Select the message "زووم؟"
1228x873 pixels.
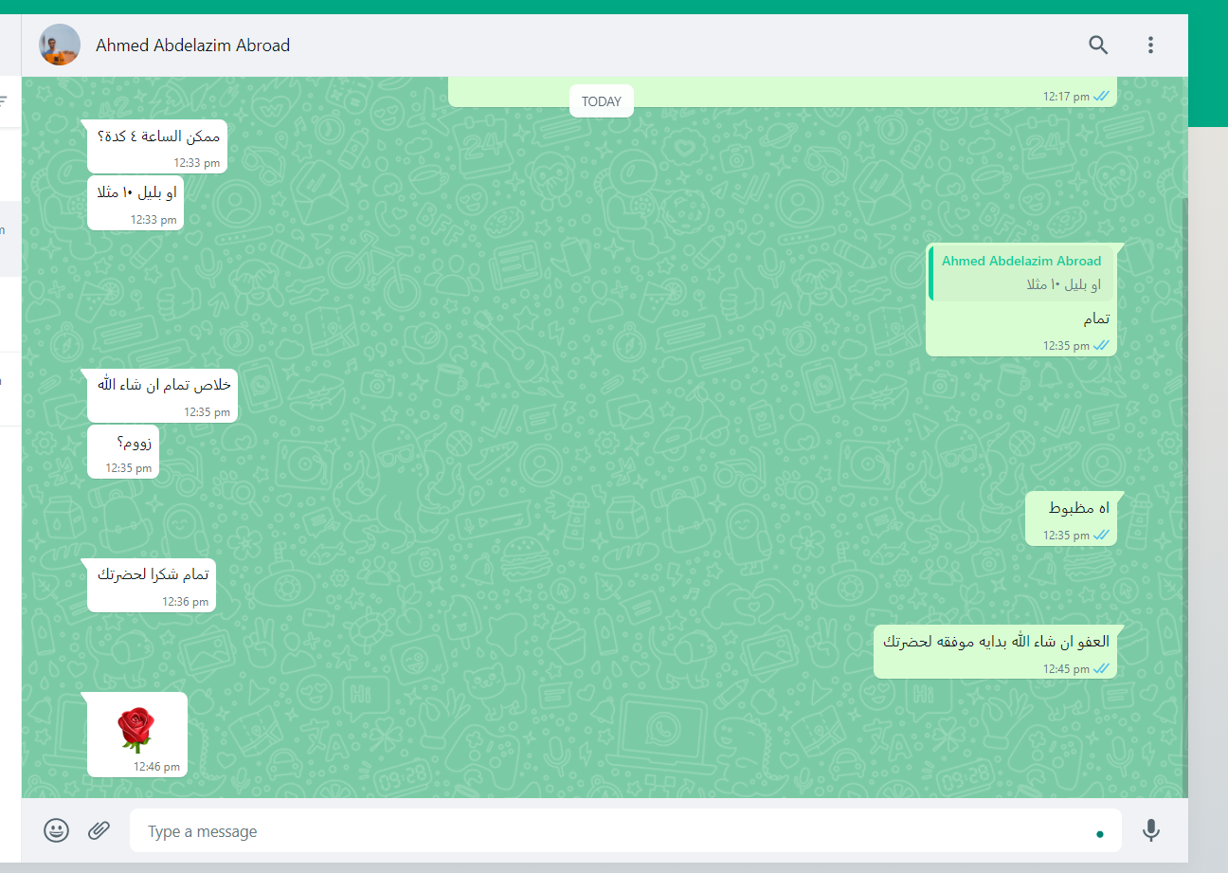123,451
